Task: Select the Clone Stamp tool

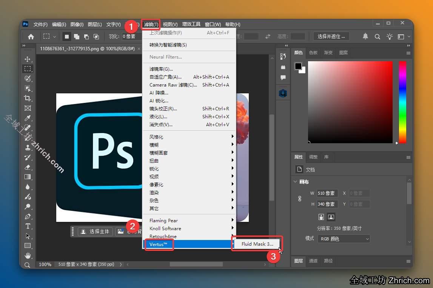Action: (x=27, y=147)
